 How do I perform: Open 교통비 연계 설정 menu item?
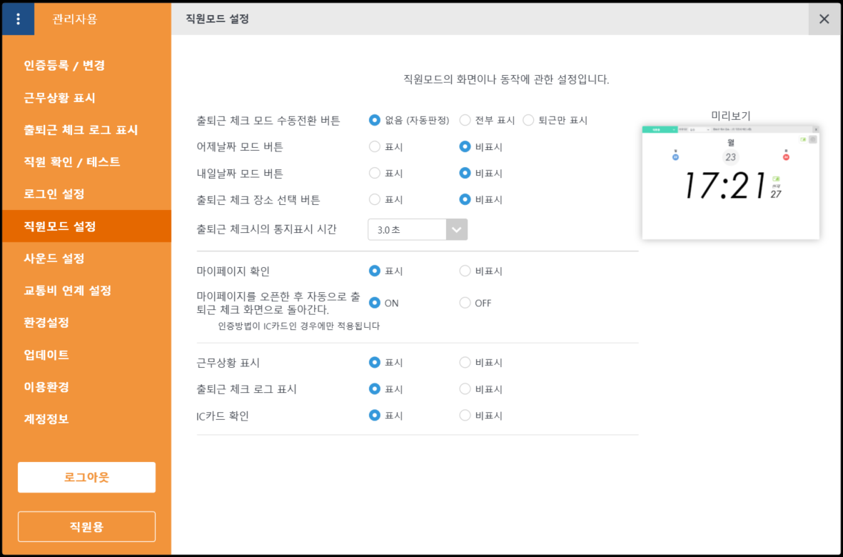click(67, 291)
